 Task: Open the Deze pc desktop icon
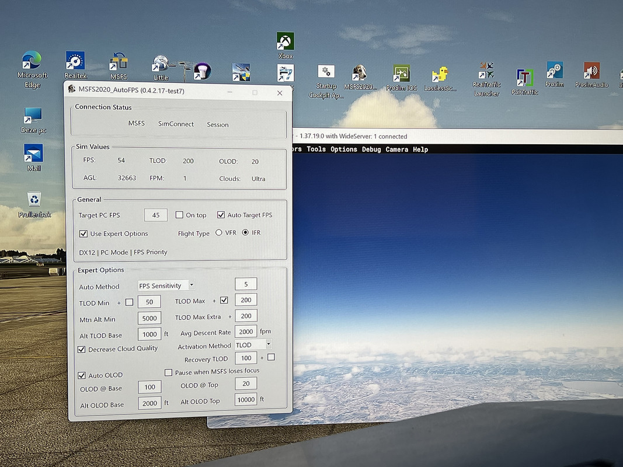point(33,120)
